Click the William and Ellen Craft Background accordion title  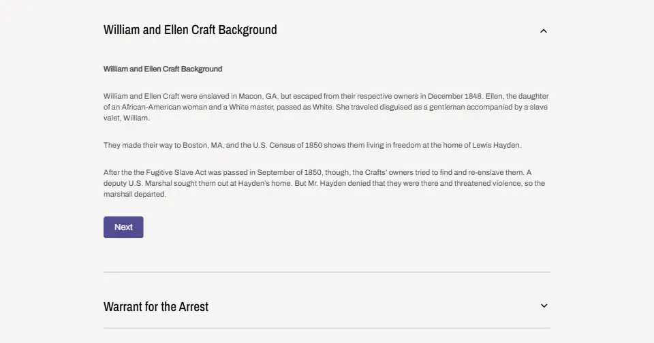[190, 30]
